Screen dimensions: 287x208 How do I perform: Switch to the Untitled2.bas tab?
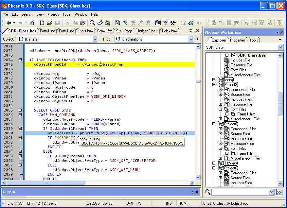147,31
